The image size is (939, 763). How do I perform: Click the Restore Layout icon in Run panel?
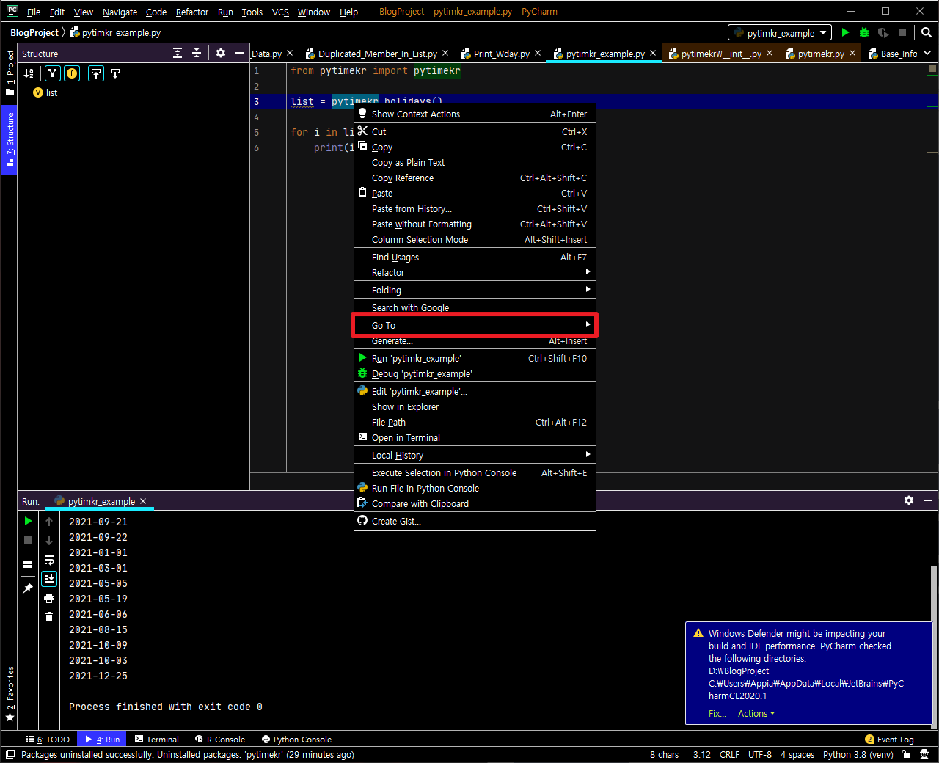(x=28, y=564)
